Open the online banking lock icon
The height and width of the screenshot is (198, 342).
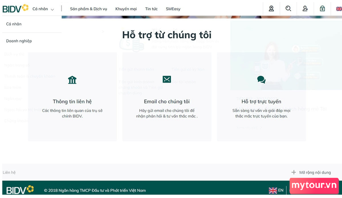coord(322,8)
